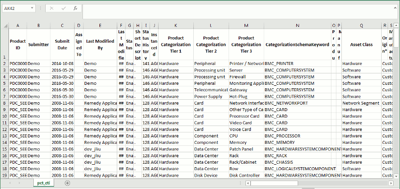Click the Power Supply cell
Image resolution: width=400 pixels, height=189 pixels.
(x=211, y=97)
